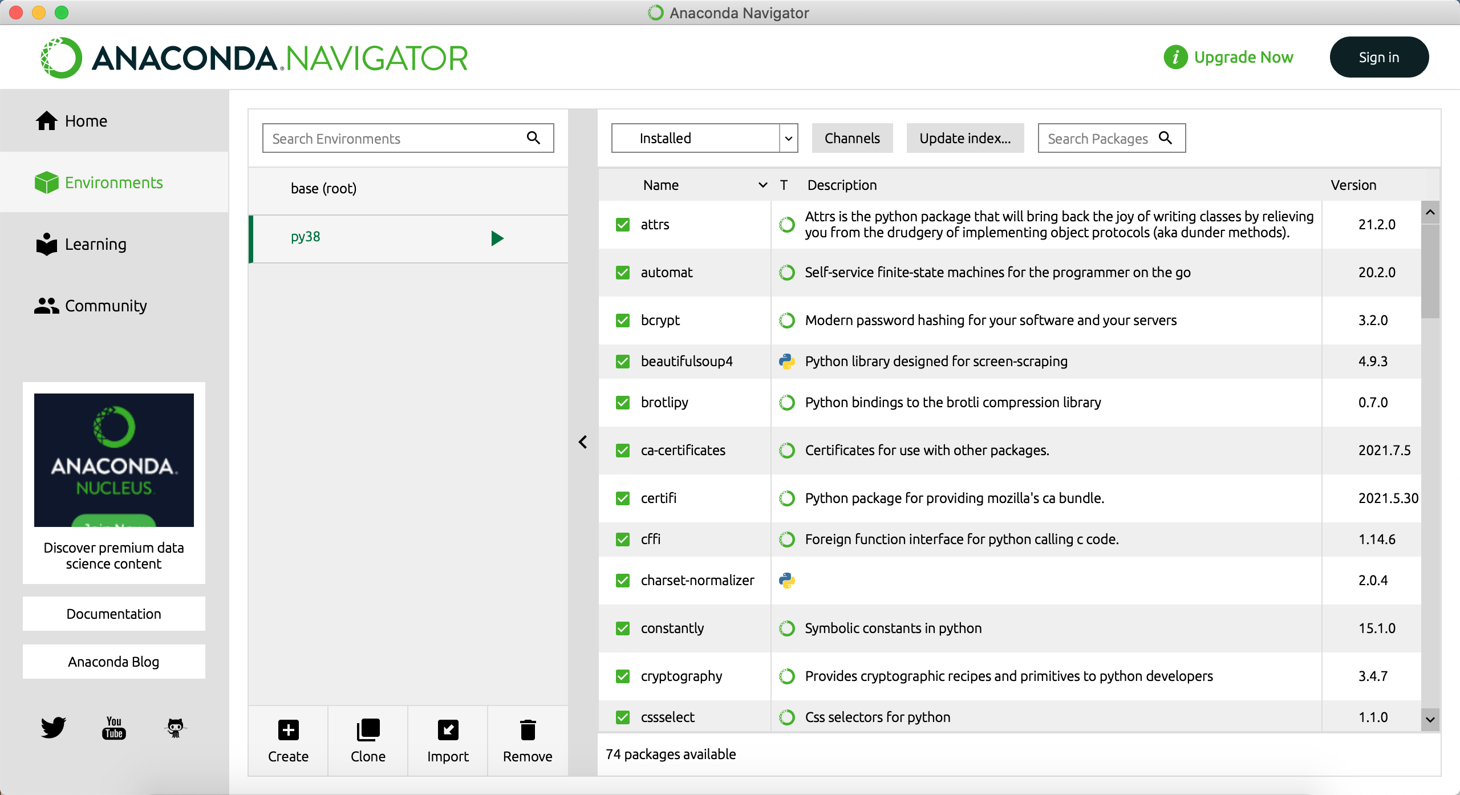This screenshot has height=795, width=1460.
Task: Click the conda type icon for bcrypt
Action: (787, 321)
